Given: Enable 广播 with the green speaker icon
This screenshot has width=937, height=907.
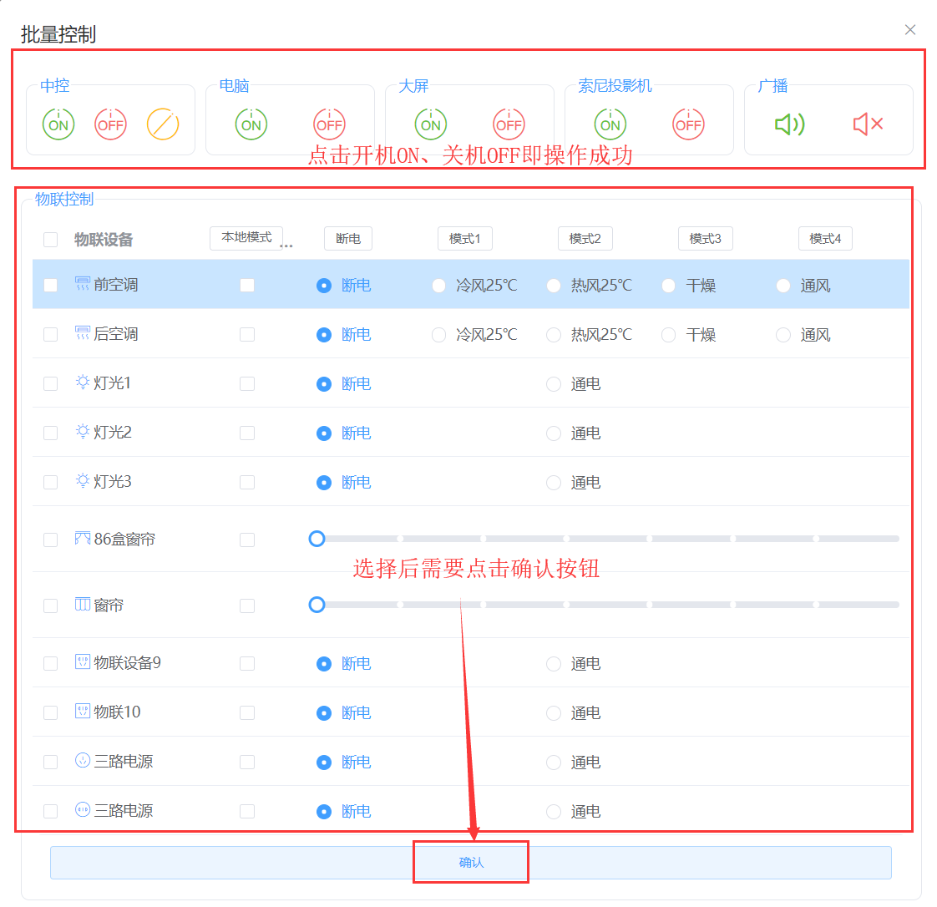Looking at the screenshot, I should [x=789, y=124].
